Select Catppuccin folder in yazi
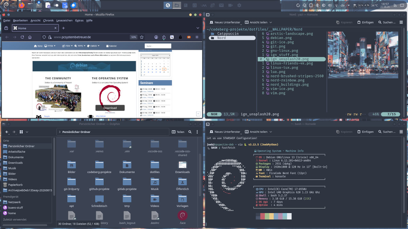Viewport: 408px width, 229px height. click(x=232, y=34)
